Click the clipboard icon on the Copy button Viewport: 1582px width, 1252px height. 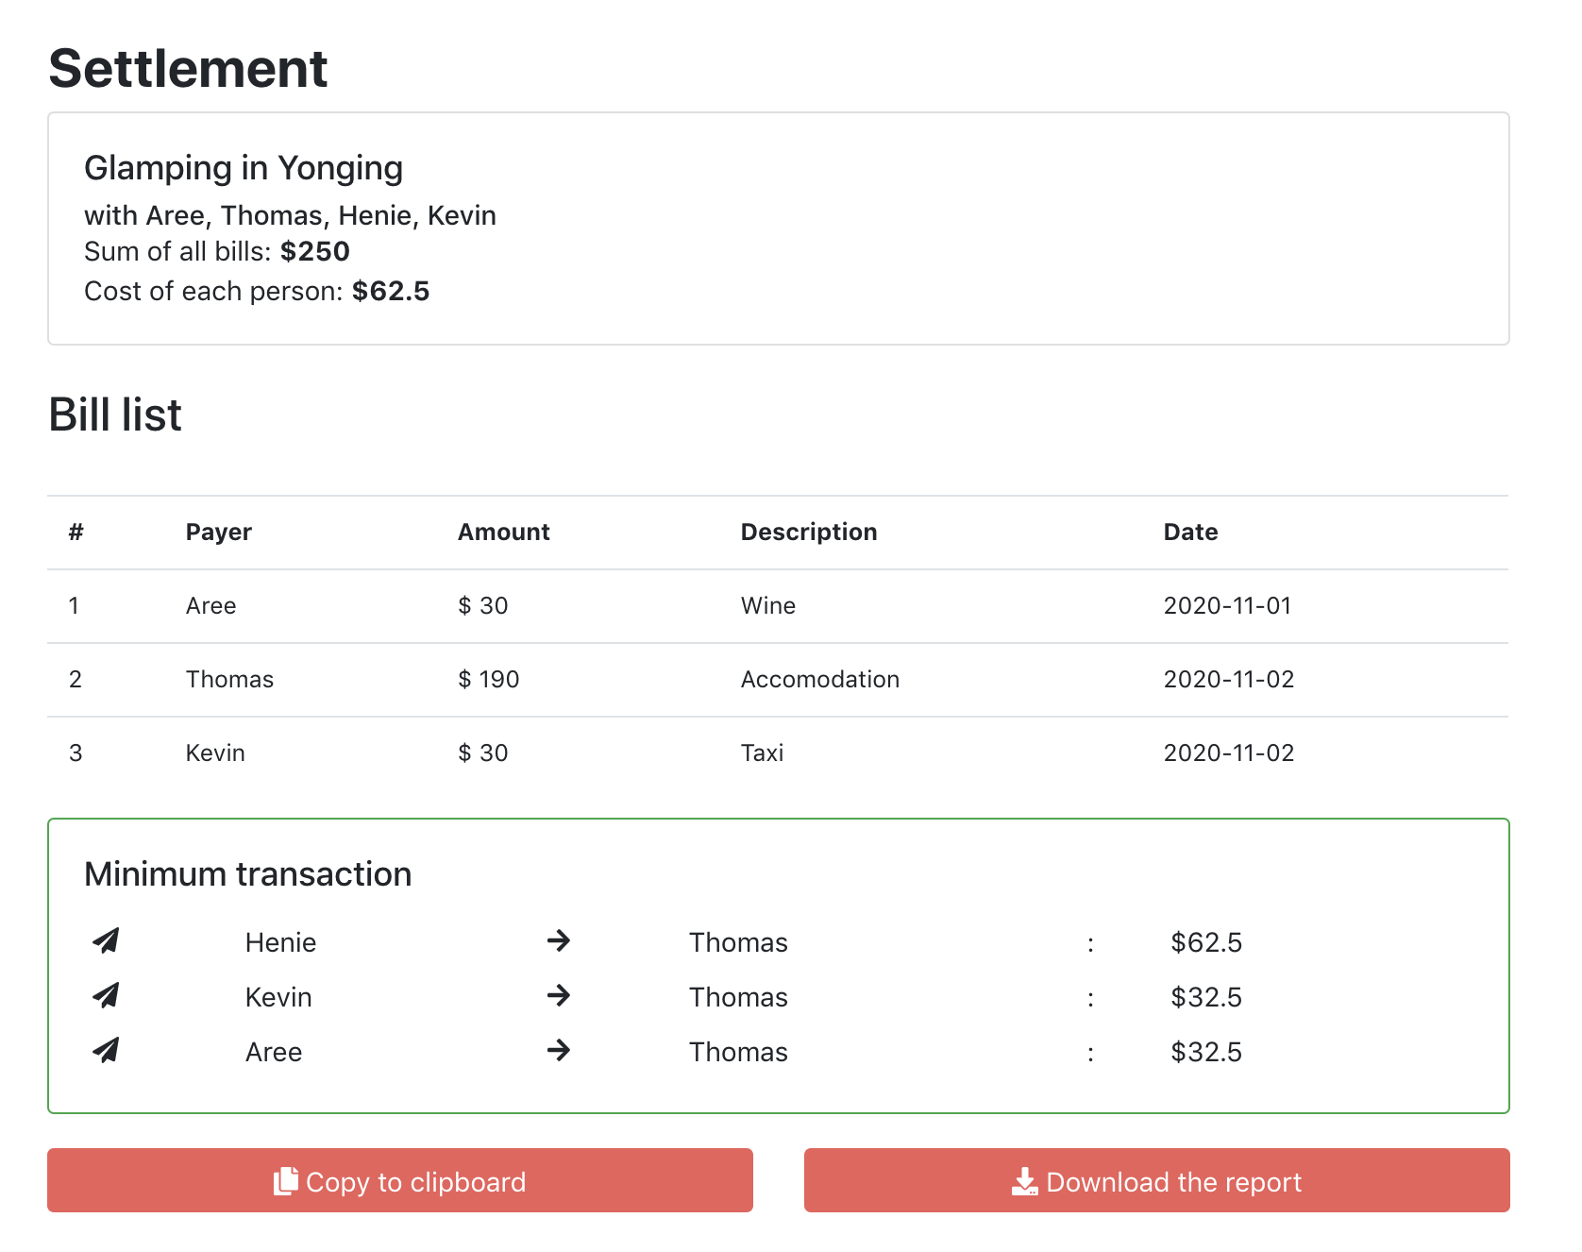pyautogui.click(x=286, y=1181)
